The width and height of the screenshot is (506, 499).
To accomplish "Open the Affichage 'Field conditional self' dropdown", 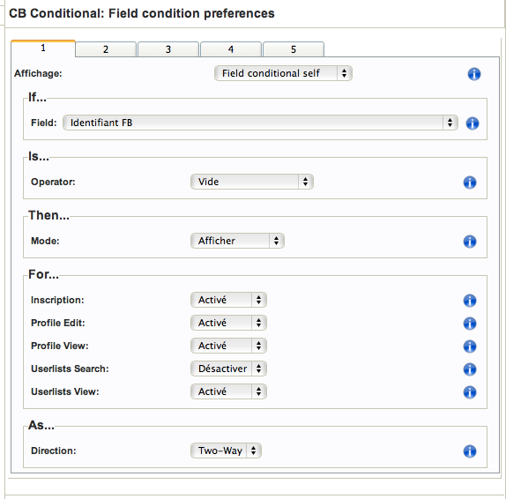I will tap(283, 73).
